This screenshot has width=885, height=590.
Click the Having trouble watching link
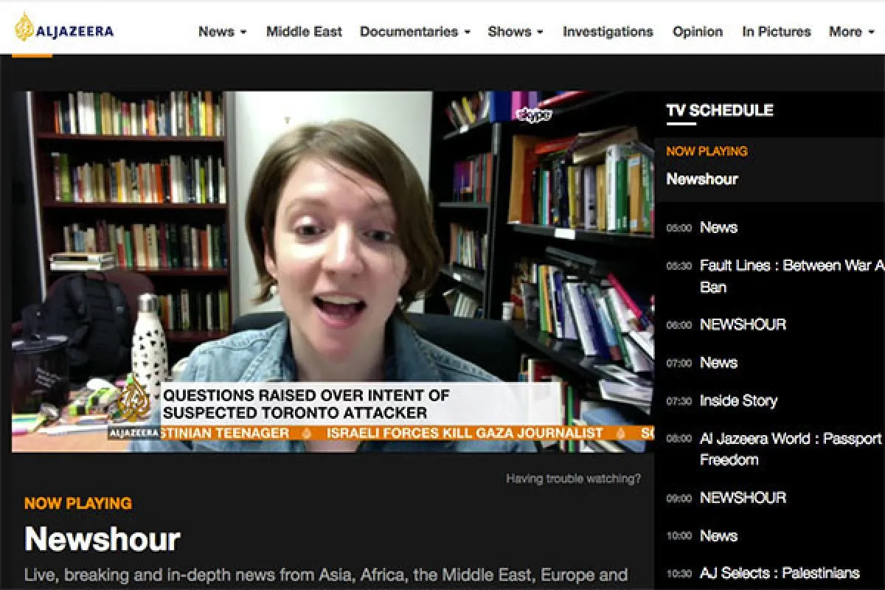573,479
